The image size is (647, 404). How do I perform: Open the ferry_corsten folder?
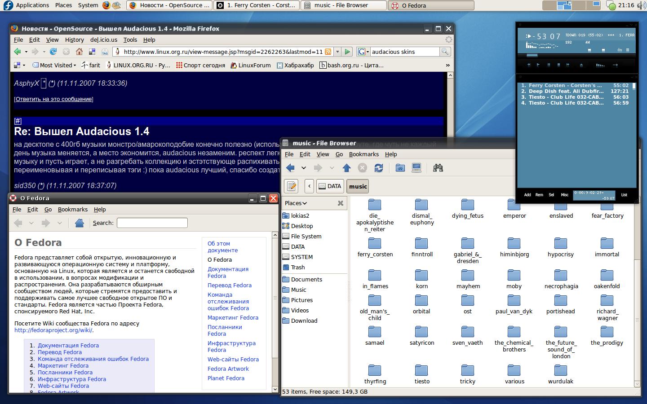click(x=375, y=247)
